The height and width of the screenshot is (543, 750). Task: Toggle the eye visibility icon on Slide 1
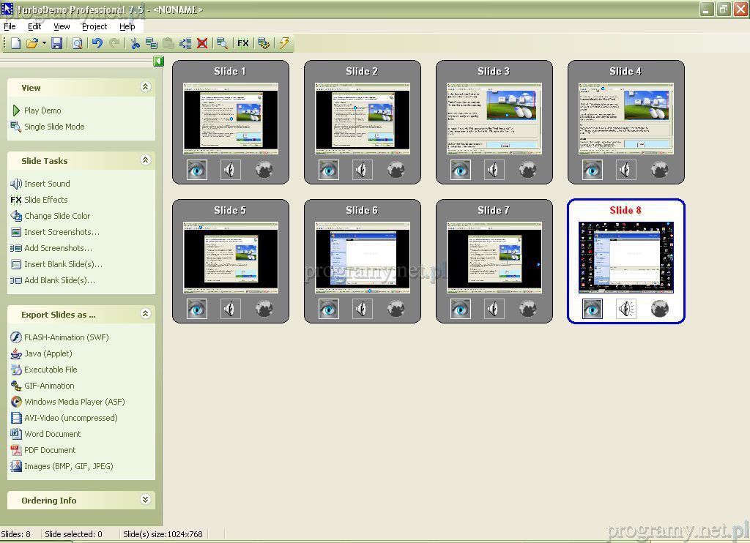pos(197,170)
